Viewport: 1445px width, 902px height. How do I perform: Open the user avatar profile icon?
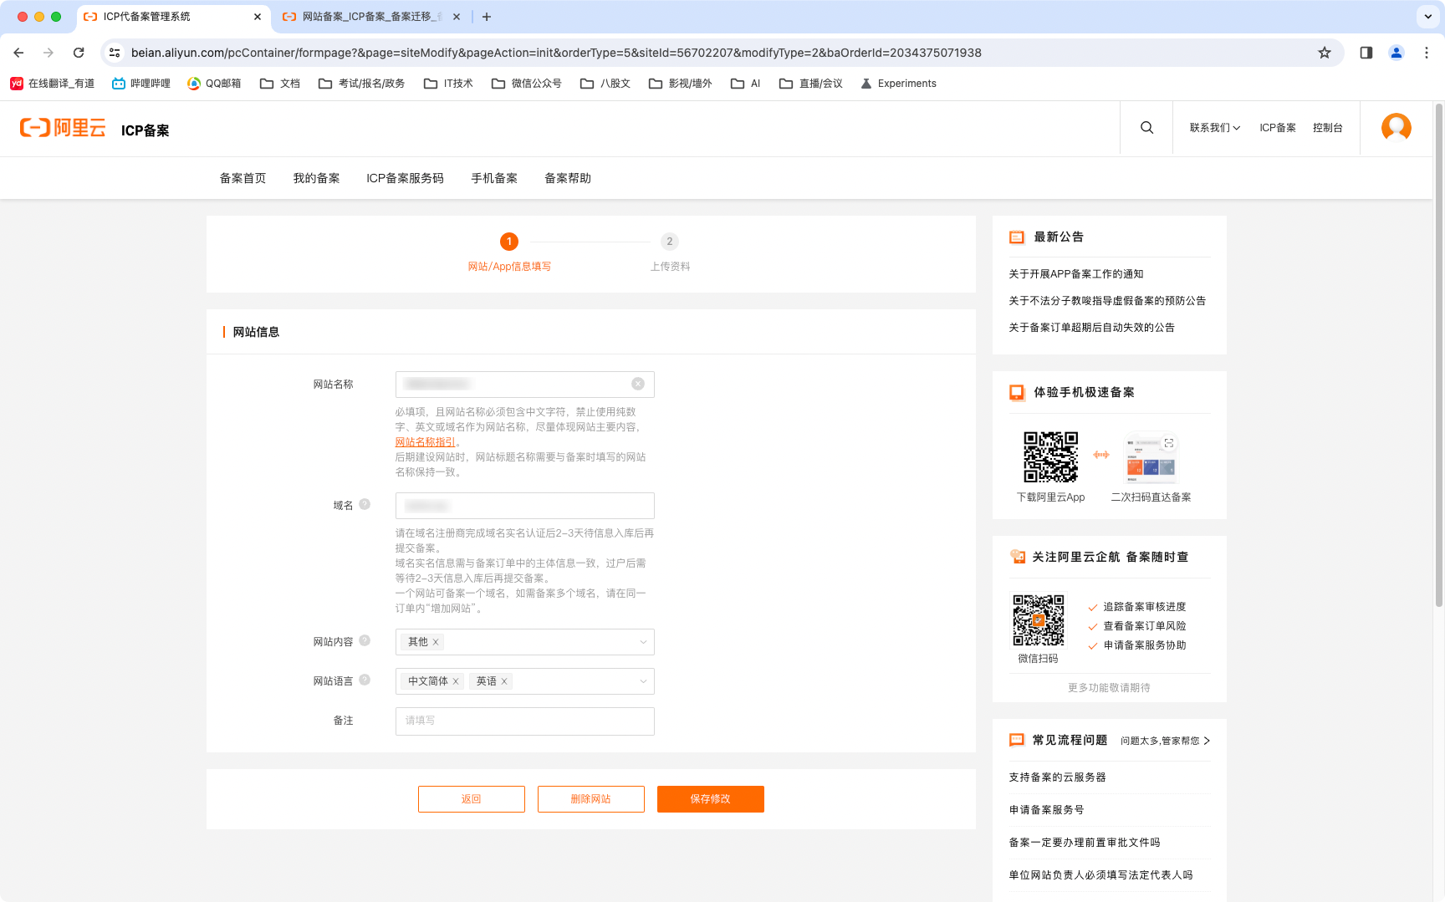1396,128
